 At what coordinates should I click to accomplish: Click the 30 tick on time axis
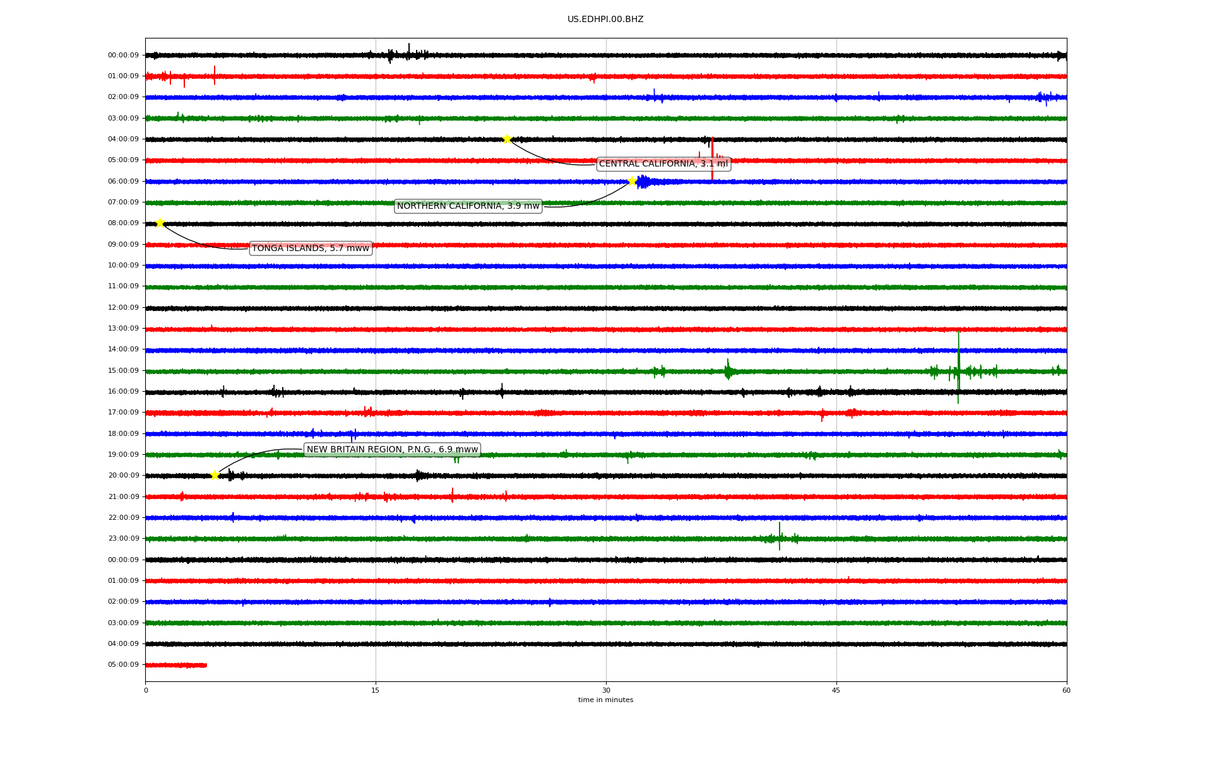[606, 690]
